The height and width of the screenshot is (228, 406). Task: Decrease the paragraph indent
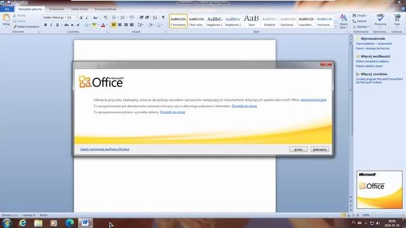[x=141, y=17]
